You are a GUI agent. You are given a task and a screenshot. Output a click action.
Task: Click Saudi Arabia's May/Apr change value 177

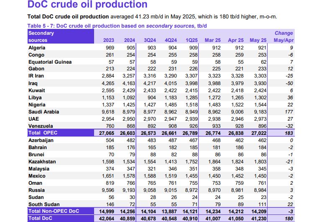point(288,112)
